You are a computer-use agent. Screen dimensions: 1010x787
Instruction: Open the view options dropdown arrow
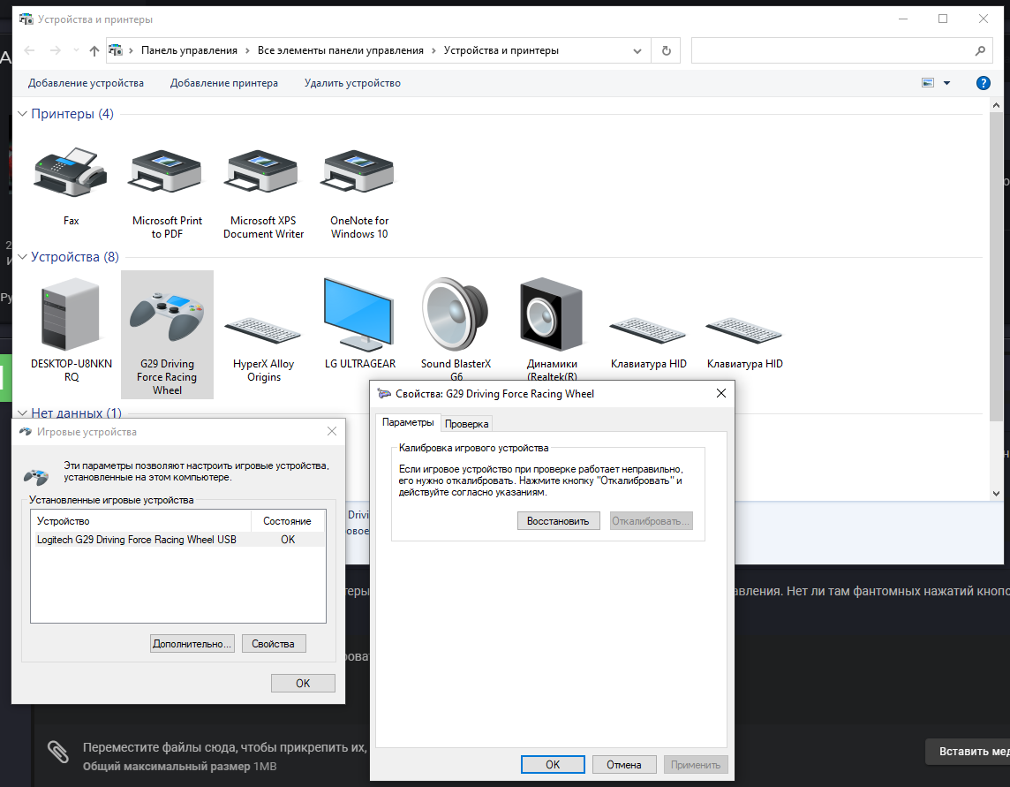tap(947, 83)
